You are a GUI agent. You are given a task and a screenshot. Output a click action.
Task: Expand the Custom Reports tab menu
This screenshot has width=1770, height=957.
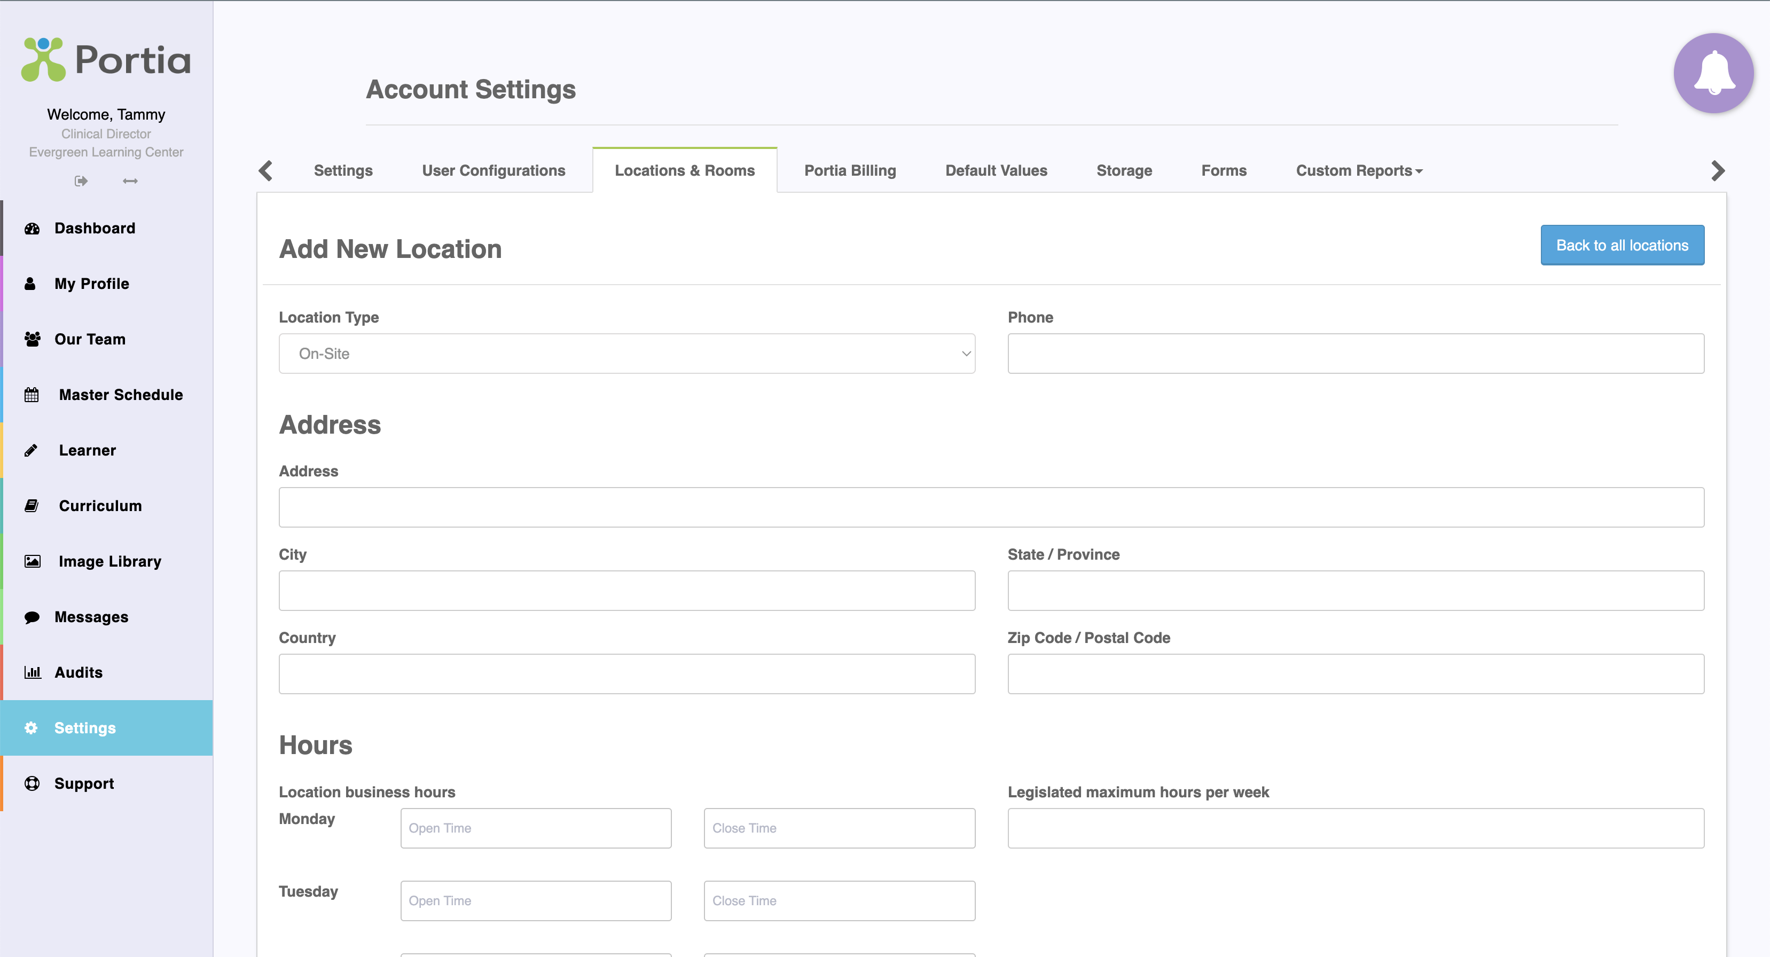point(1358,170)
